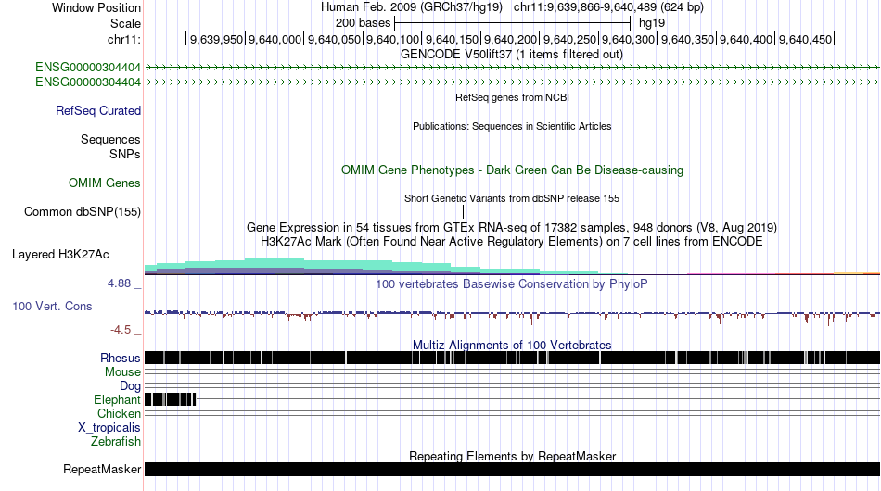Screen dimensions: 881x491
Task: Click the chr11: ruler label
Action: pyautogui.click(x=124, y=39)
